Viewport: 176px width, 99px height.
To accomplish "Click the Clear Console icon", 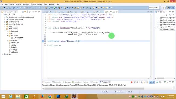I will (141, 82).
